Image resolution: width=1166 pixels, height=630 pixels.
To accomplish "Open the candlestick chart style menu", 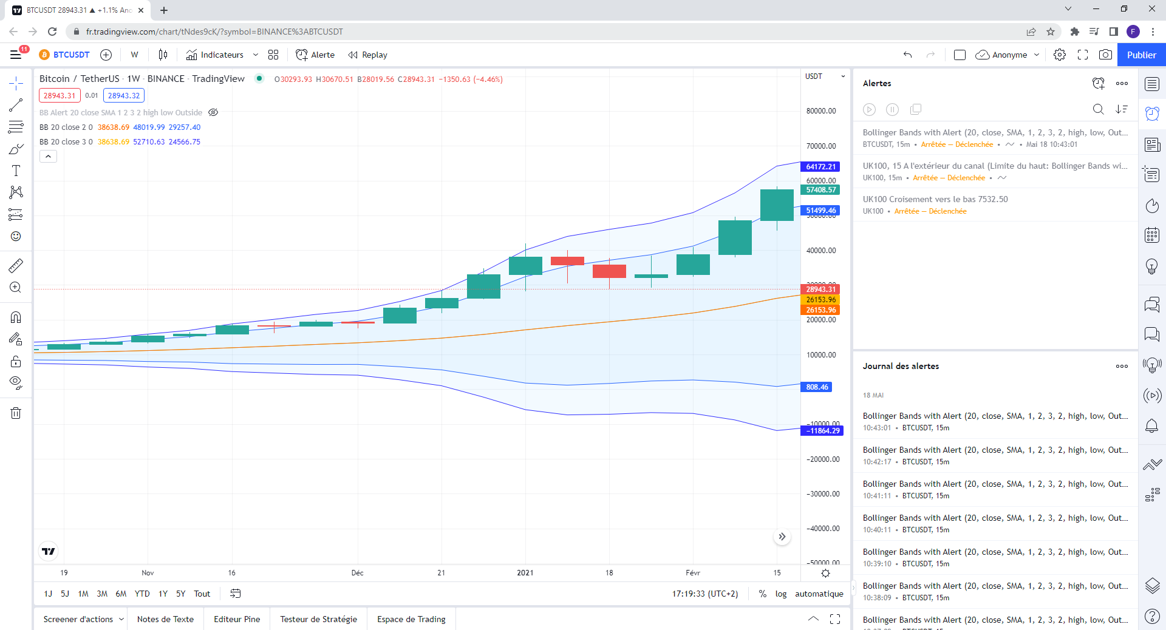I will click(163, 55).
